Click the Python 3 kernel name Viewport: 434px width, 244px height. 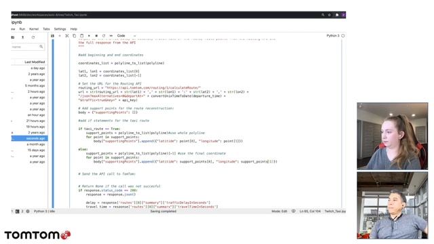click(x=333, y=36)
